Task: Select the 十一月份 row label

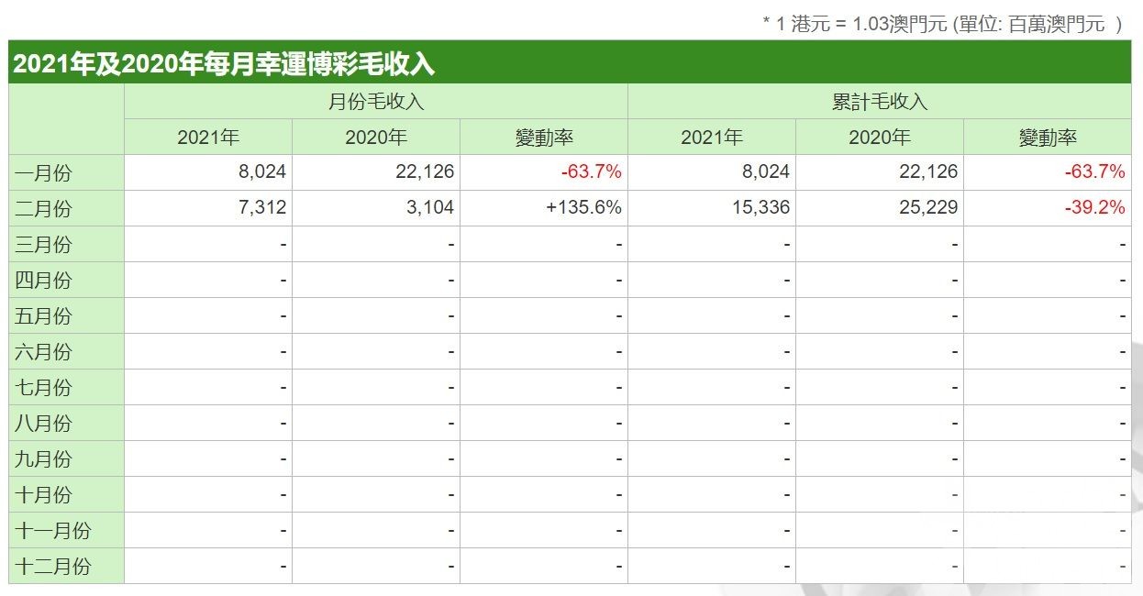Action: pyautogui.click(x=53, y=530)
